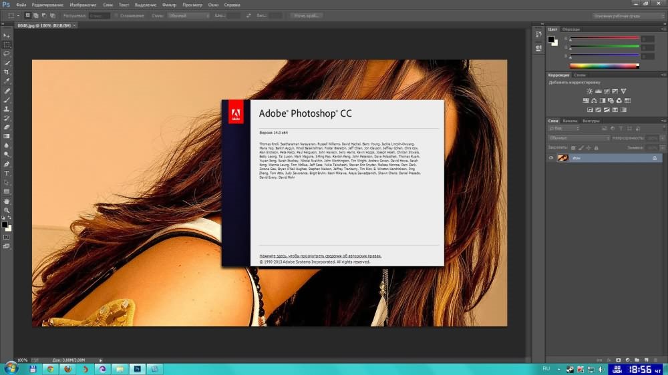Image resolution: width=668 pixels, height=375 pixels.
Task: Select the Zoom tool in toolbox
Action: pyautogui.click(x=7, y=210)
